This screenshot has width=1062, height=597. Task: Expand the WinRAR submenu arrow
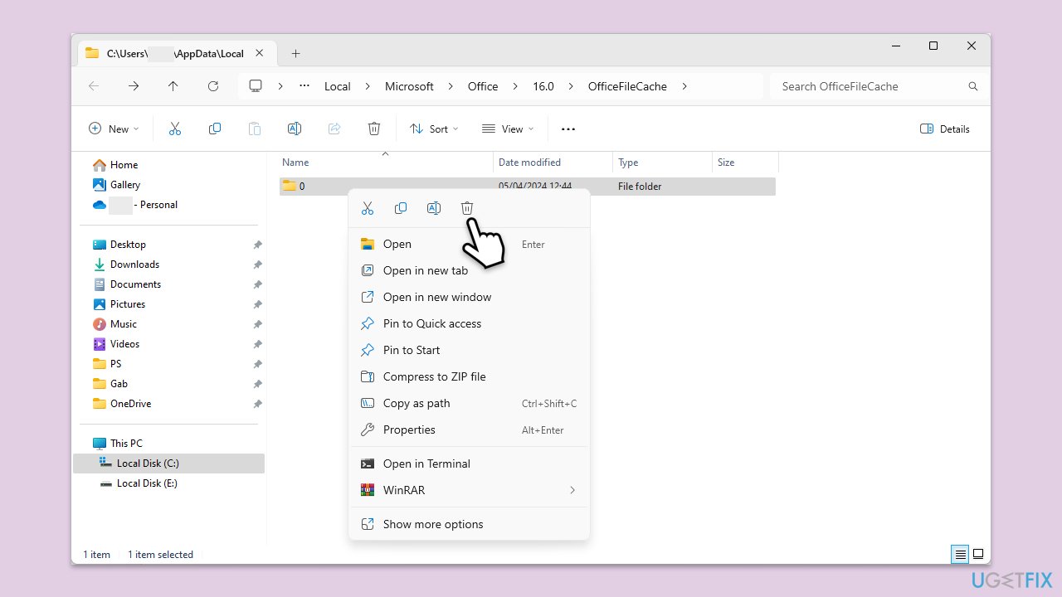coord(572,490)
